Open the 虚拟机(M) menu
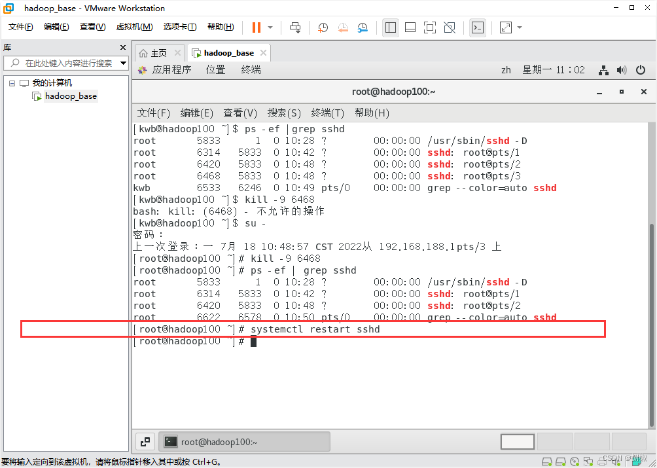657x468 pixels. (x=134, y=27)
